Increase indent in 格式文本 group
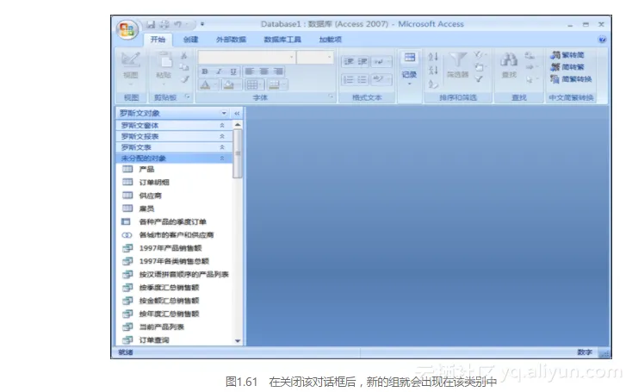Screen dimensions: 632x392 point(362,61)
